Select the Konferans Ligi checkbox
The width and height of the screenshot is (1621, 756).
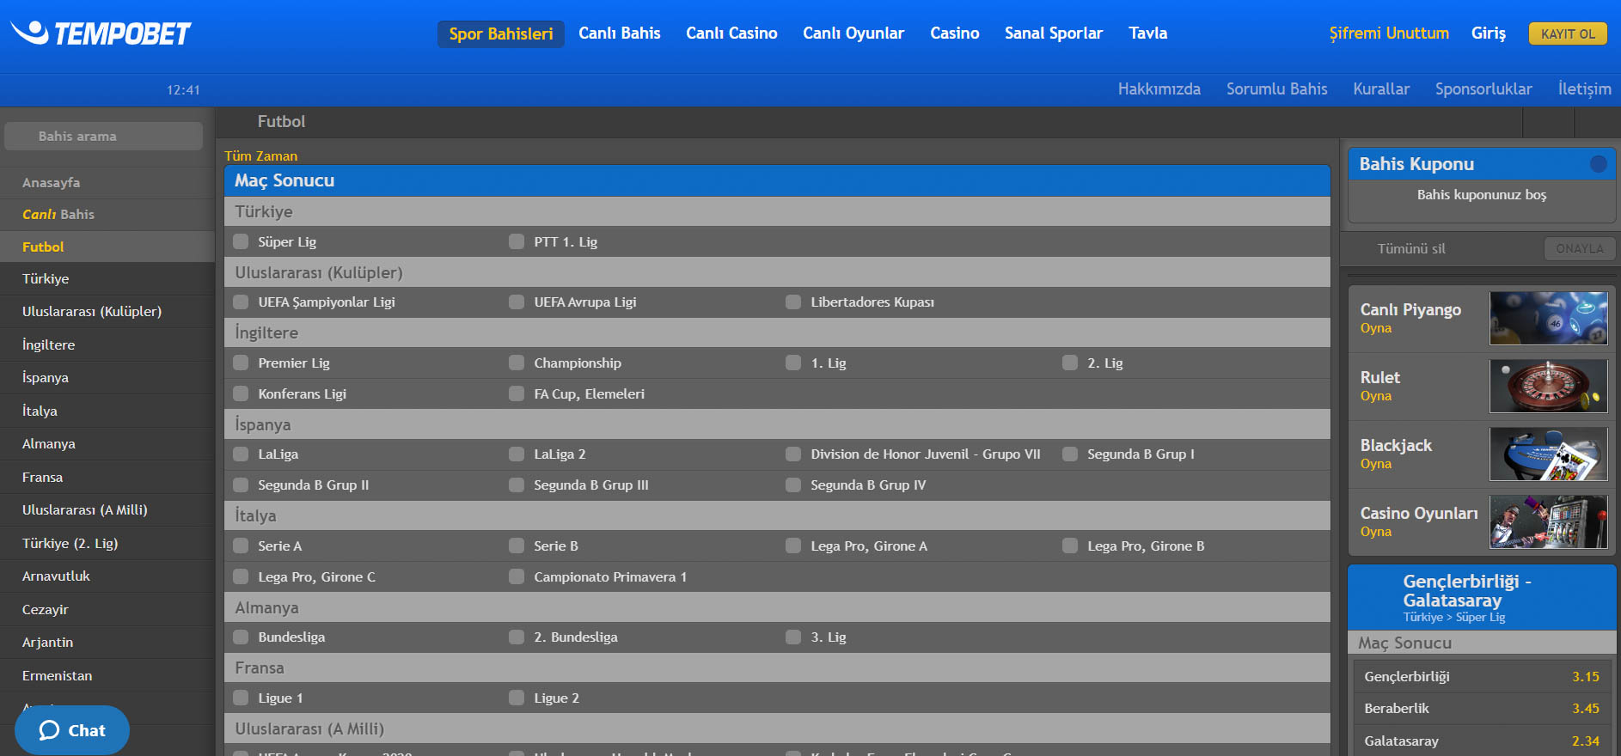point(241,393)
